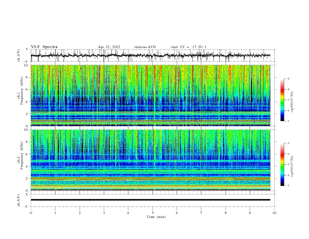Screen dimensions: 309x239
Task: Click the ch.1 frequency axis "8" tick label
Action: pyautogui.click(x=27, y=77)
